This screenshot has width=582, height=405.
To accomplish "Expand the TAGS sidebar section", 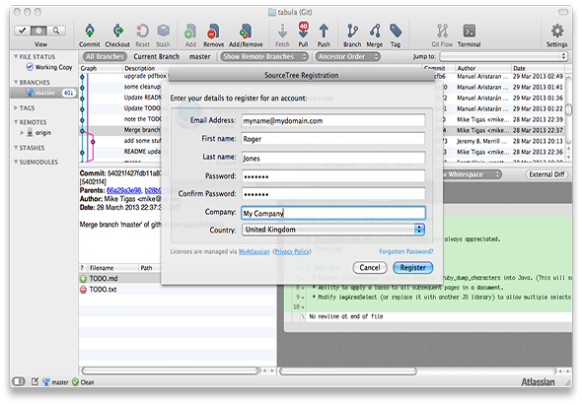I will pyautogui.click(x=16, y=108).
